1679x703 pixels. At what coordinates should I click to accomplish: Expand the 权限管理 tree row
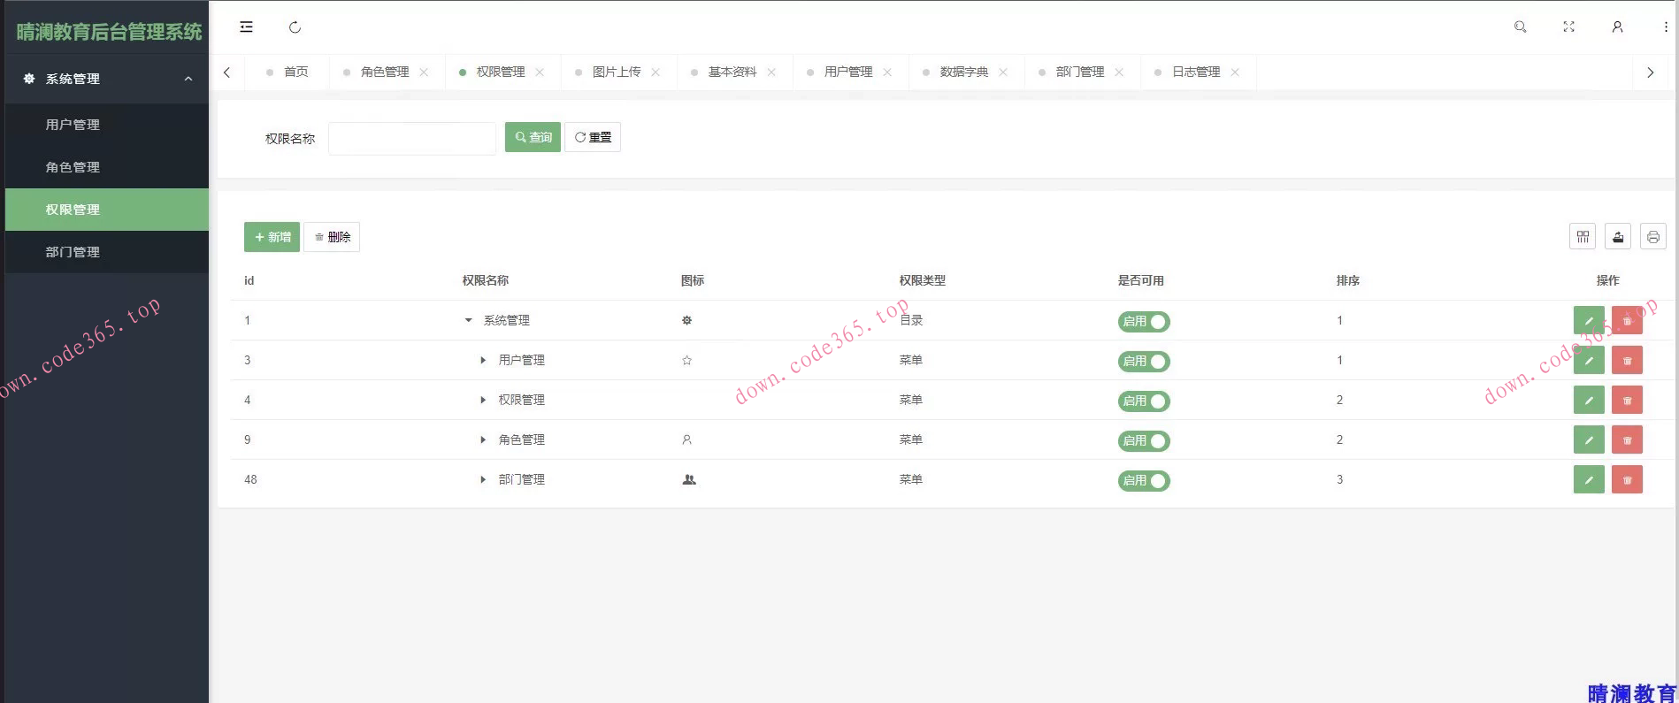(483, 400)
